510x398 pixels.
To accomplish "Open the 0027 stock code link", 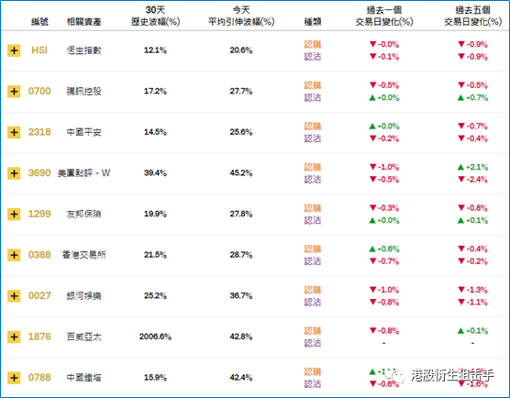I will tap(39, 295).
